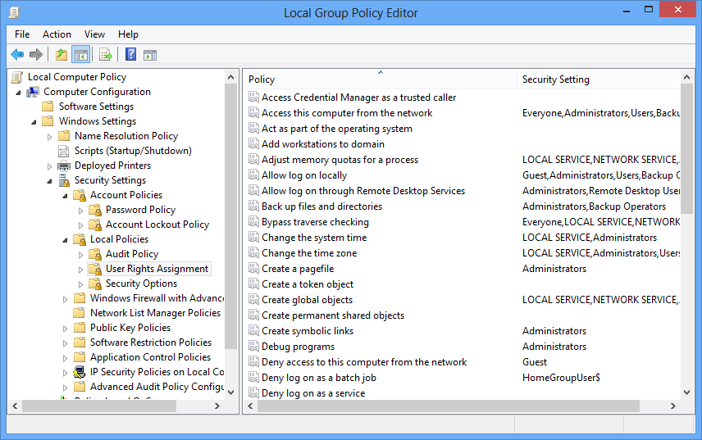Click the Back arrow toolbar icon
This screenshot has height=440, width=702.
(17, 55)
